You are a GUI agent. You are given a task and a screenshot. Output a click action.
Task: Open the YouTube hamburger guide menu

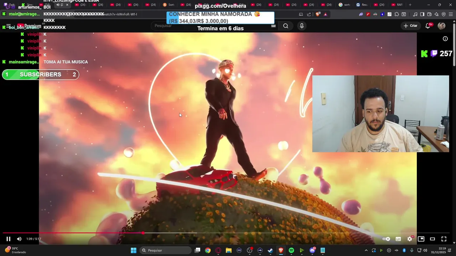(x=9, y=26)
